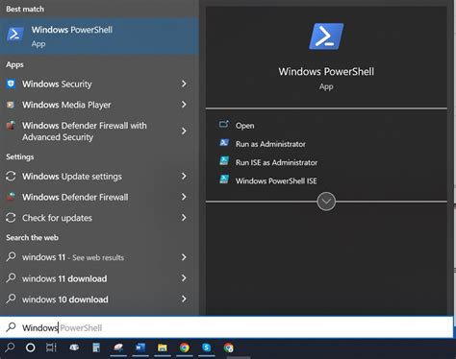Expand Windows Defender Firewall with Advanced Security chevron
456x359 pixels.
point(184,131)
